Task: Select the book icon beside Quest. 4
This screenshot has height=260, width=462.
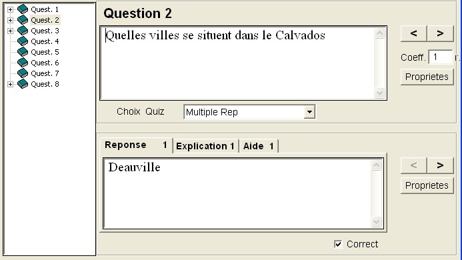Action: point(23,41)
